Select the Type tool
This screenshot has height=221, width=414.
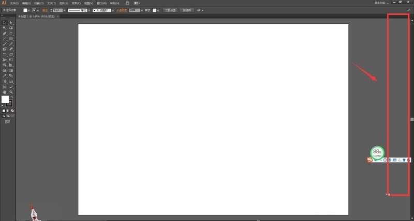coord(11,34)
